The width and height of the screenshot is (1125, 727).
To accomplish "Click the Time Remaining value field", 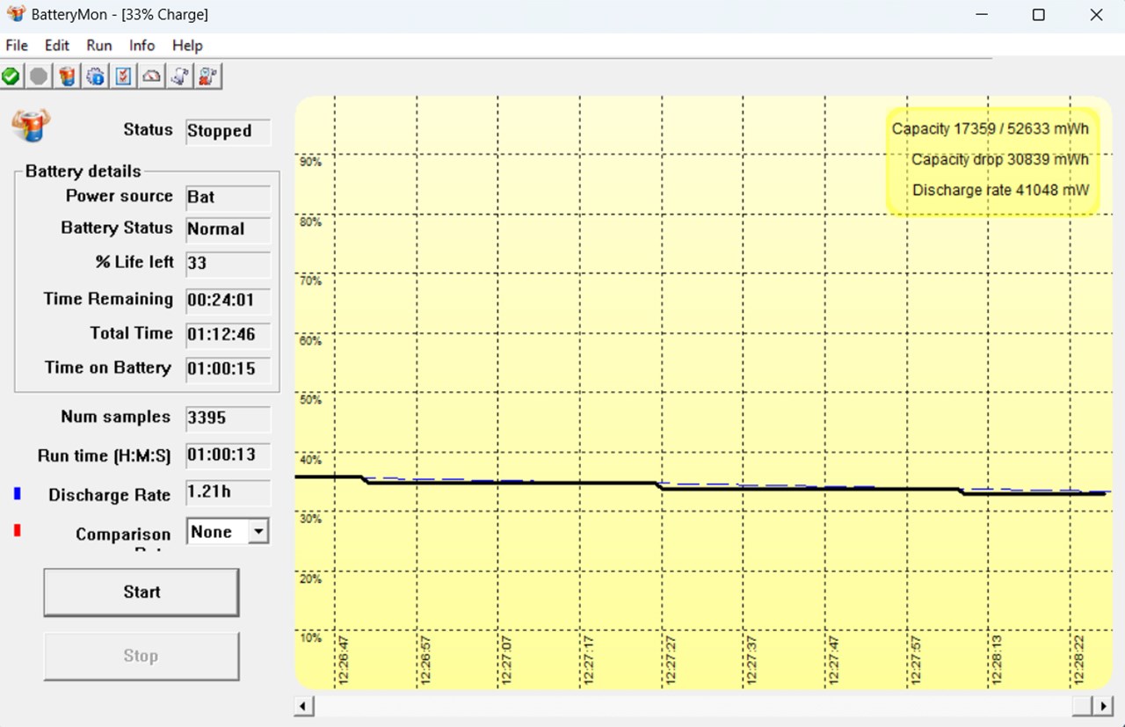I will pyautogui.click(x=228, y=301).
